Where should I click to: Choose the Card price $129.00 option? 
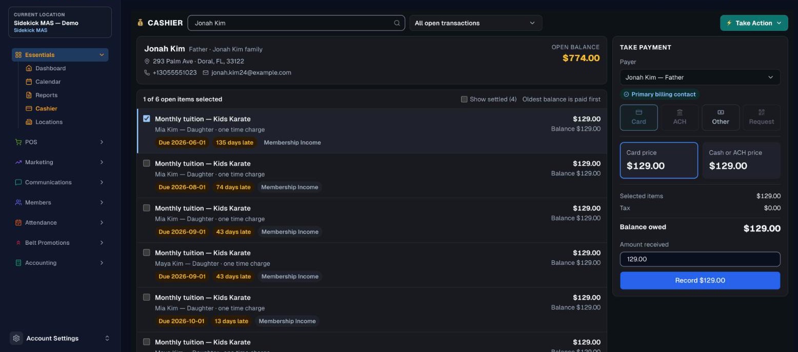(x=659, y=161)
